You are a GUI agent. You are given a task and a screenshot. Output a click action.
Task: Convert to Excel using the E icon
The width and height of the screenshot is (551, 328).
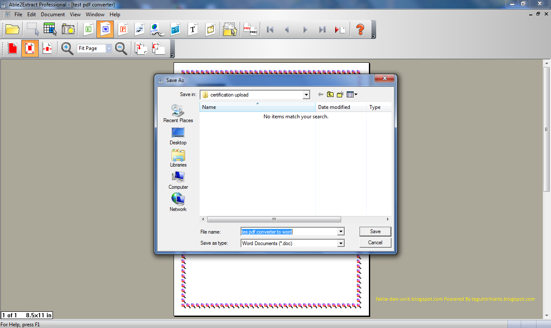click(x=89, y=29)
